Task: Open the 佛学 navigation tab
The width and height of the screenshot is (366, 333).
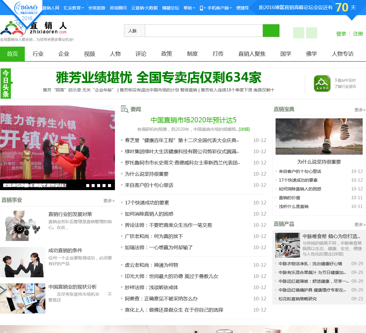Action: (312, 54)
